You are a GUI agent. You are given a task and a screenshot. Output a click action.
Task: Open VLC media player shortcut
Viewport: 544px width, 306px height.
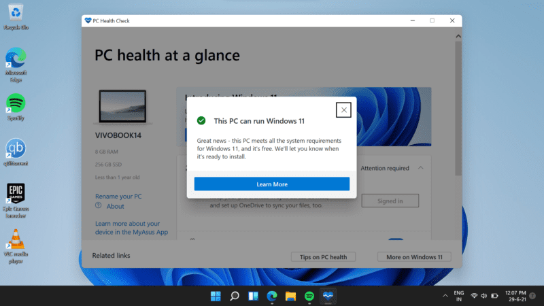coord(16,246)
